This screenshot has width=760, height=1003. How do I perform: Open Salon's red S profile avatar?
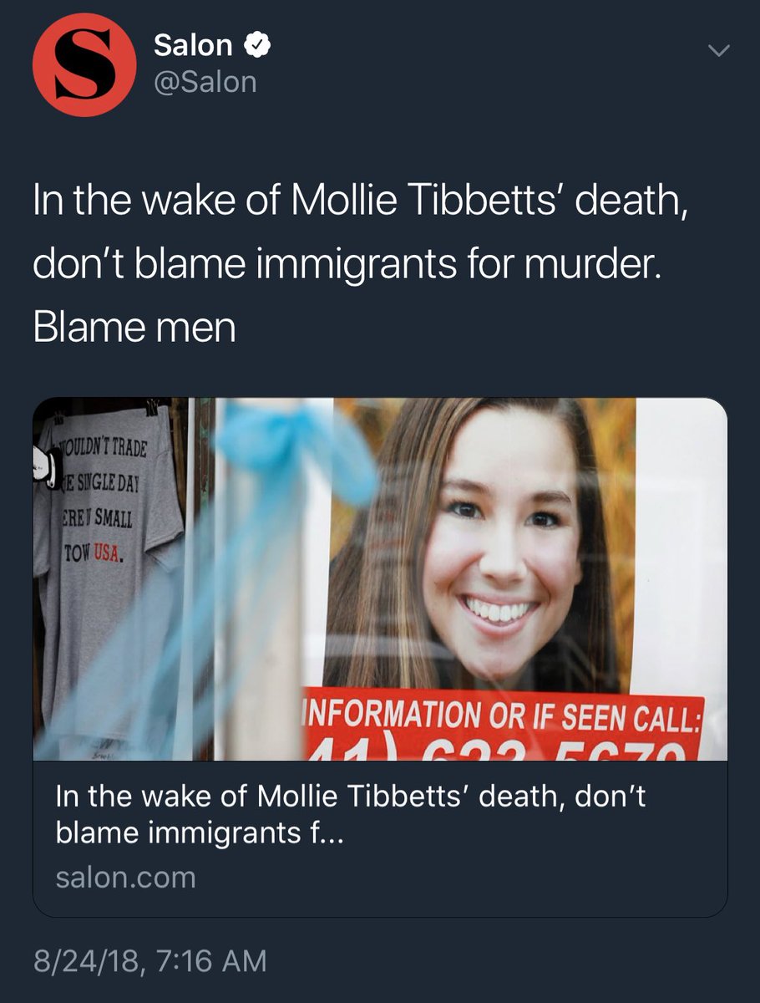click(84, 64)
